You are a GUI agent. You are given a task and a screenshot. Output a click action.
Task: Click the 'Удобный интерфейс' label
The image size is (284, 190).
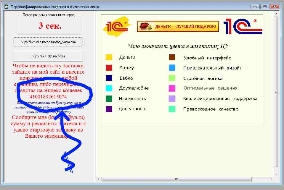(207, 58)
